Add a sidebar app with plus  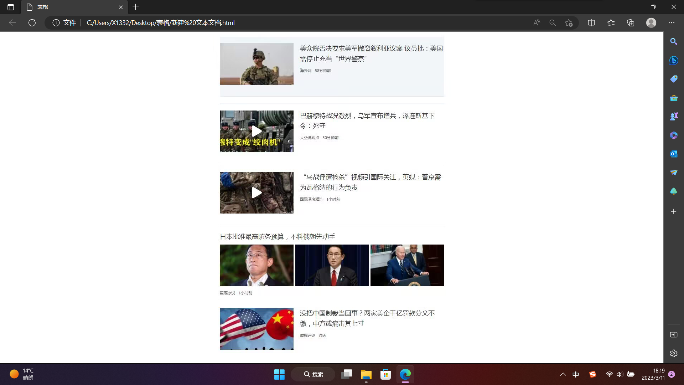pyautogui.click(x=673, y=212)
